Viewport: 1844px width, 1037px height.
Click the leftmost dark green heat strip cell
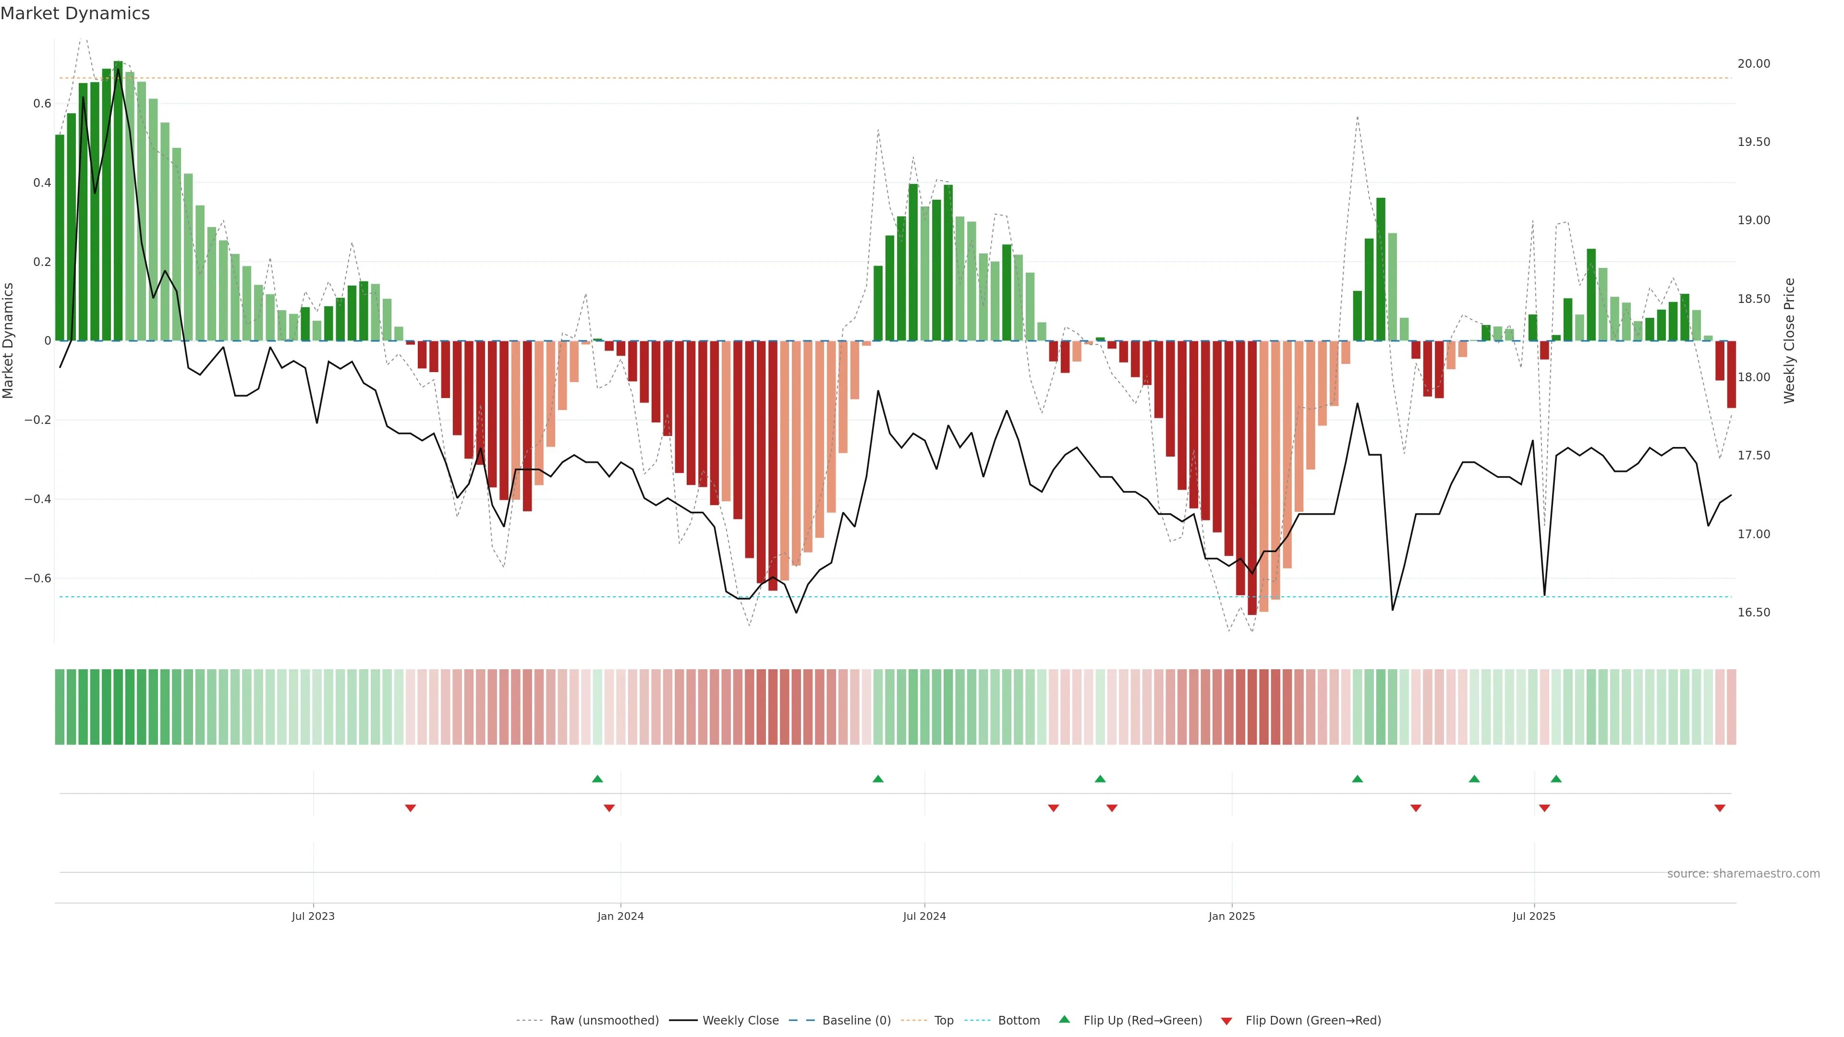60,706
